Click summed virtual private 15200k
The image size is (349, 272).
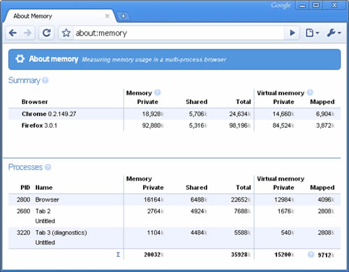point(284,255)
